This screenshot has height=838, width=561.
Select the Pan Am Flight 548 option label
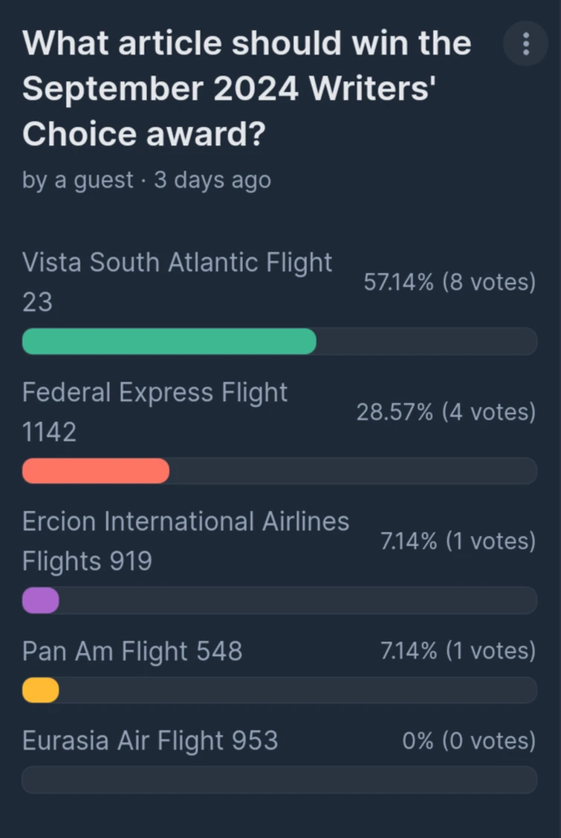pyautogui.click(x=132, y=651)
